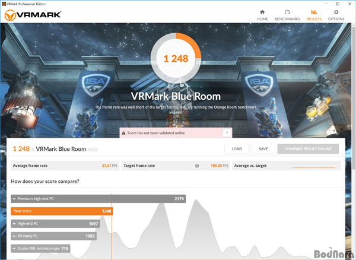Expand the Premium high-end PC bar
356x260 pixels.
98,199
